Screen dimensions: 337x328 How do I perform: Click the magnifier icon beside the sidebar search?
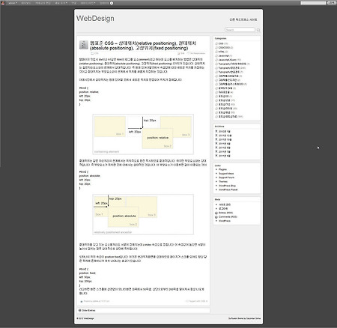(x=258, y=30)
